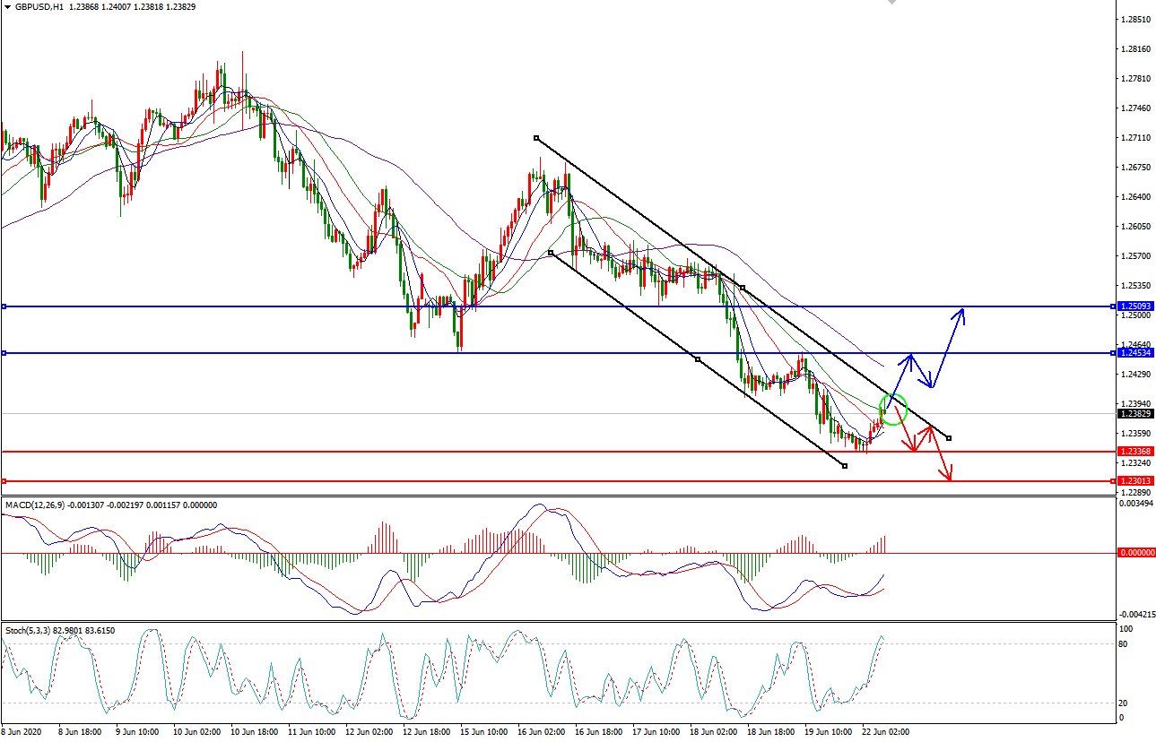Viewport: 1156px width, 742px height.
Task: Click the 8 Jun 2020 date label
Action: (x=22, y=732)
